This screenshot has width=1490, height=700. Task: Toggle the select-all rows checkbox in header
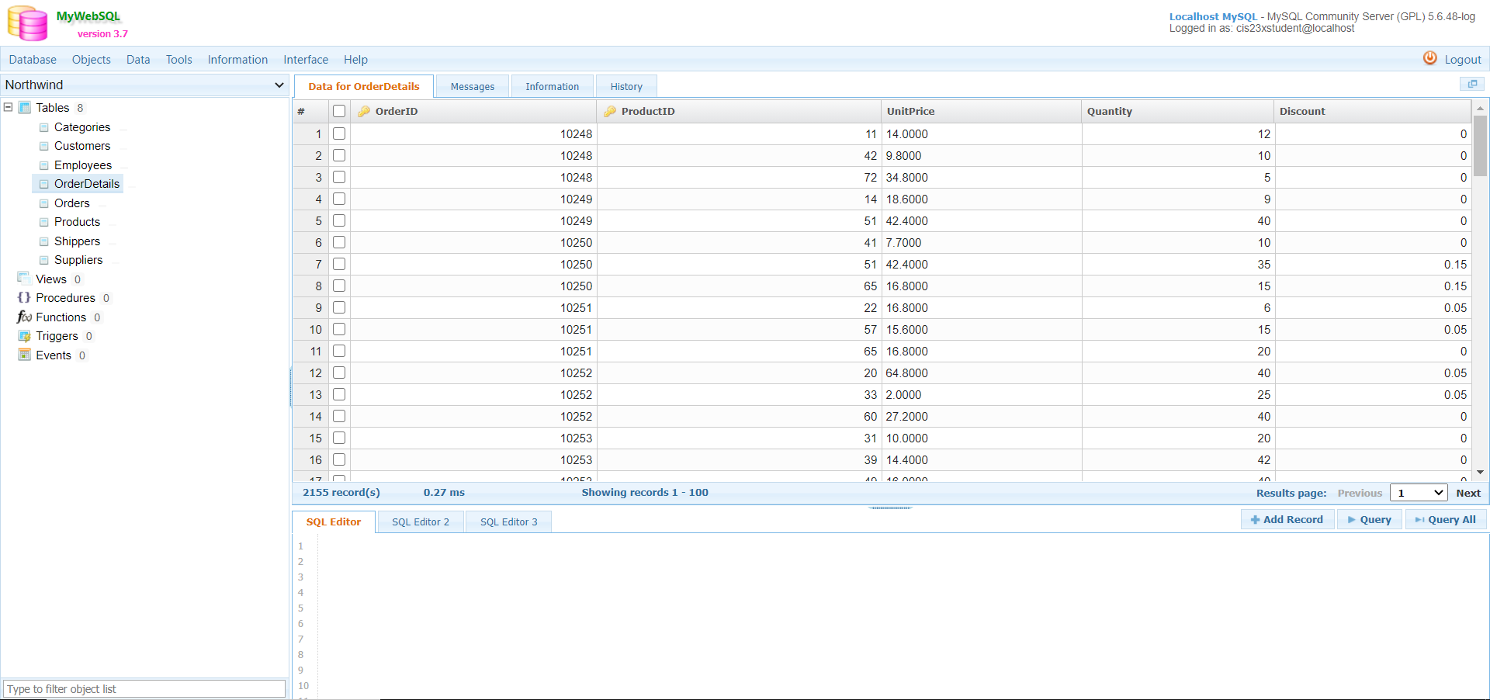pyautogui.click(x=339, y=111)
